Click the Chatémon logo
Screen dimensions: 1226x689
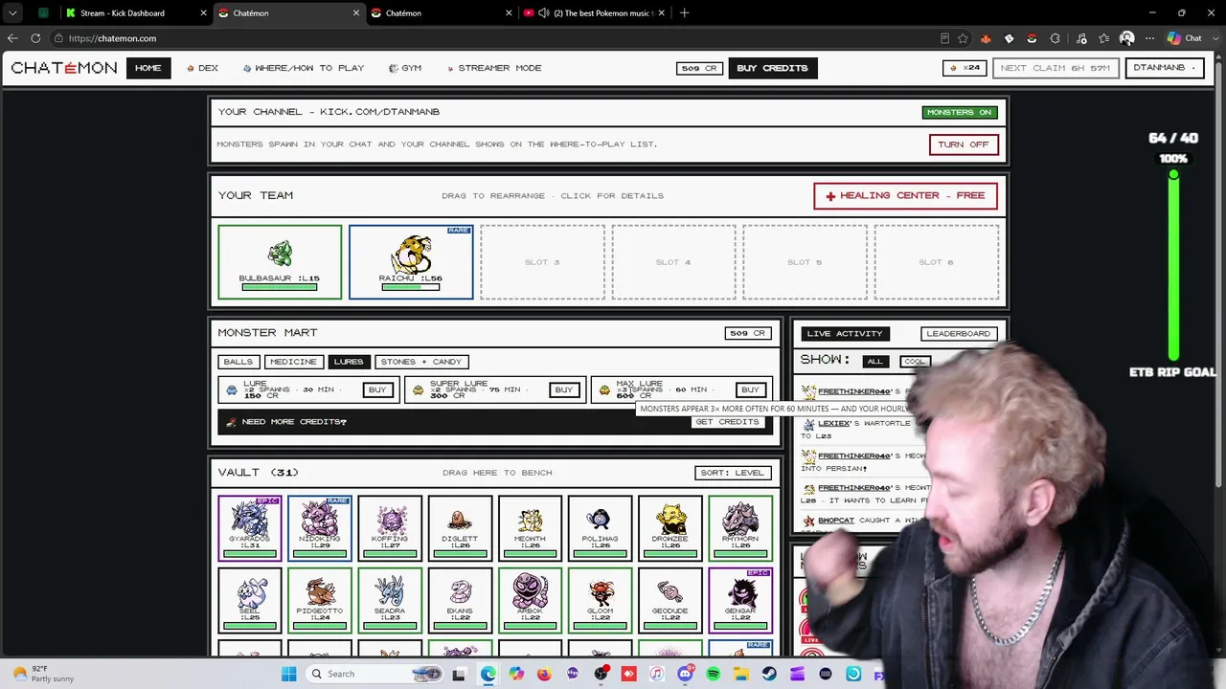click(x=64, y=68)
